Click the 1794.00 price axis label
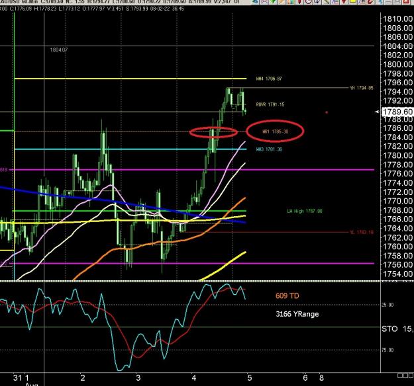 [397, 92]
